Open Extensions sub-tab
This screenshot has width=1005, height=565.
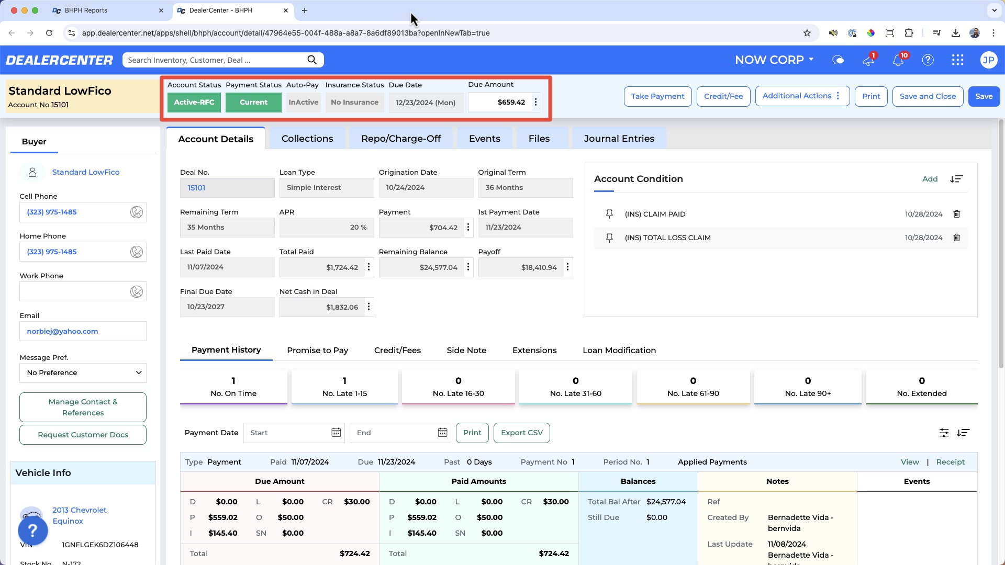pos(534,351)
